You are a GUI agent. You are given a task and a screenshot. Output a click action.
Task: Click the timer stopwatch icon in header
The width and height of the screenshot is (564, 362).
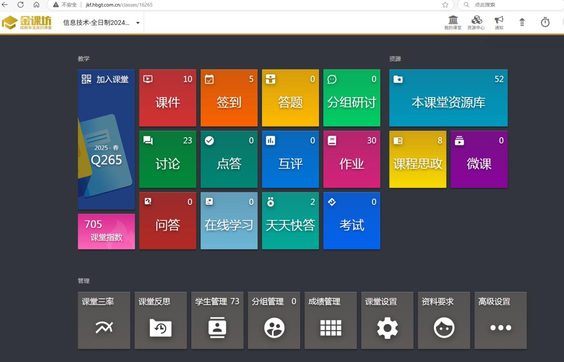[x=545, y=22]
